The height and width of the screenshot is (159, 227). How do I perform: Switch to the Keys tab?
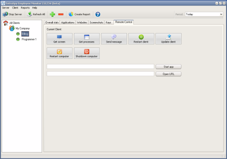pos(108,22)
